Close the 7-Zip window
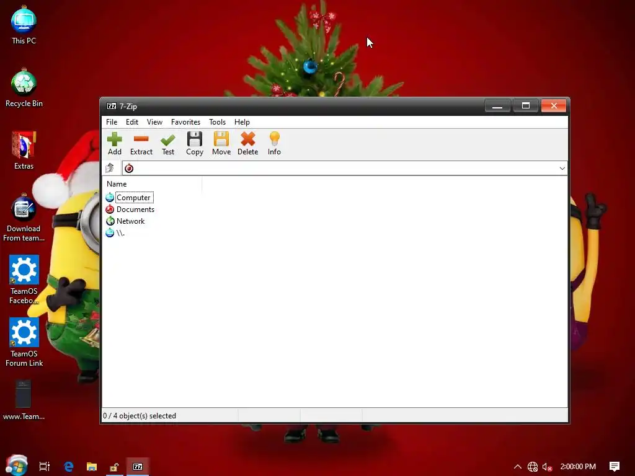The image size is (635, 476). click(x=554, y=106)
